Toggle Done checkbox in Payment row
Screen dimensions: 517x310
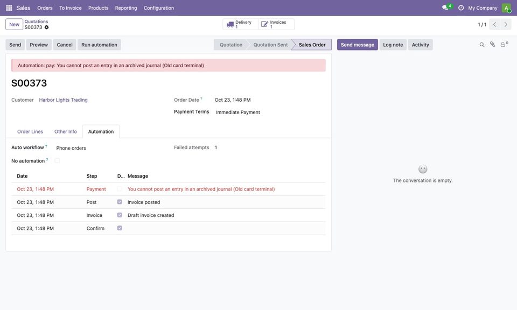point(120,189)
